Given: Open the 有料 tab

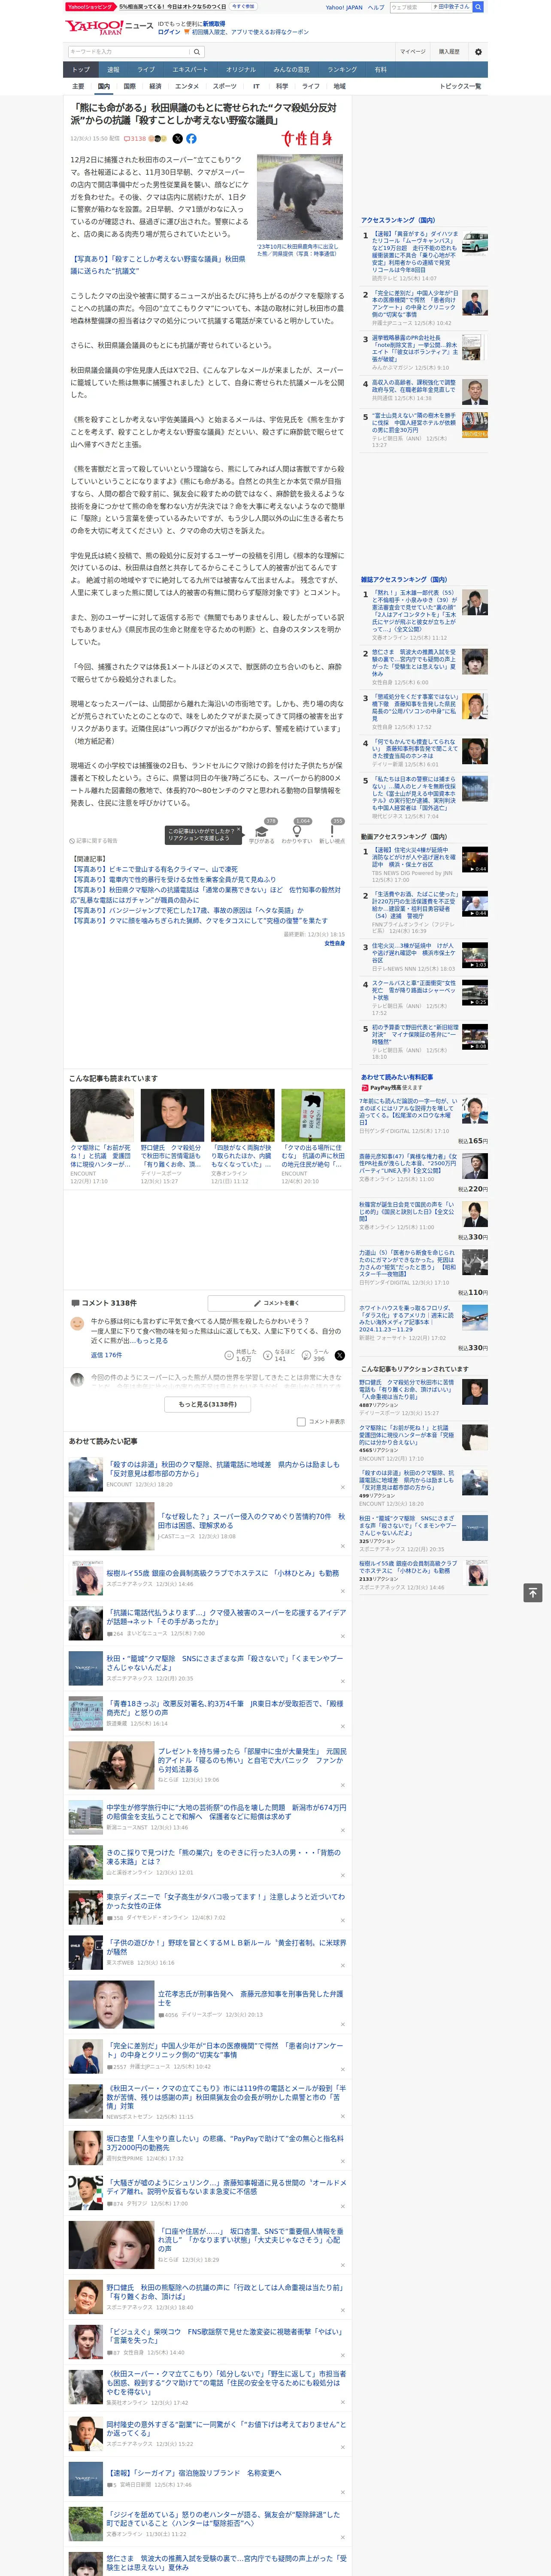Looking at the screenshot, I should (x=380, y=70).
